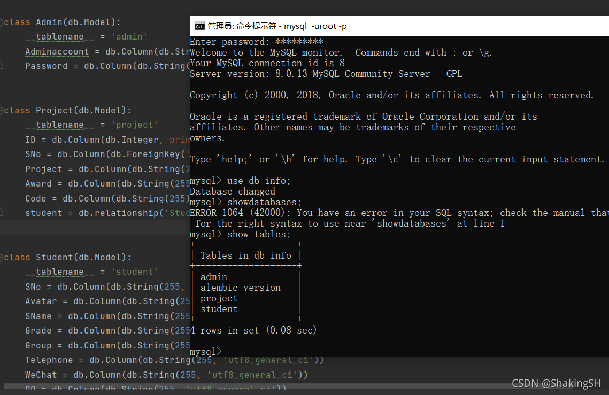Click 'Welcome to the MySQL monitor' line

[341, 52]
